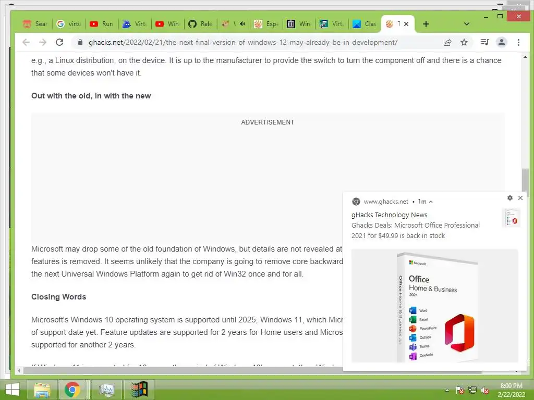Click the ADVERTISEMENT label
The width and height of the screenshot is (534, 400).
[x=268, y=122]
